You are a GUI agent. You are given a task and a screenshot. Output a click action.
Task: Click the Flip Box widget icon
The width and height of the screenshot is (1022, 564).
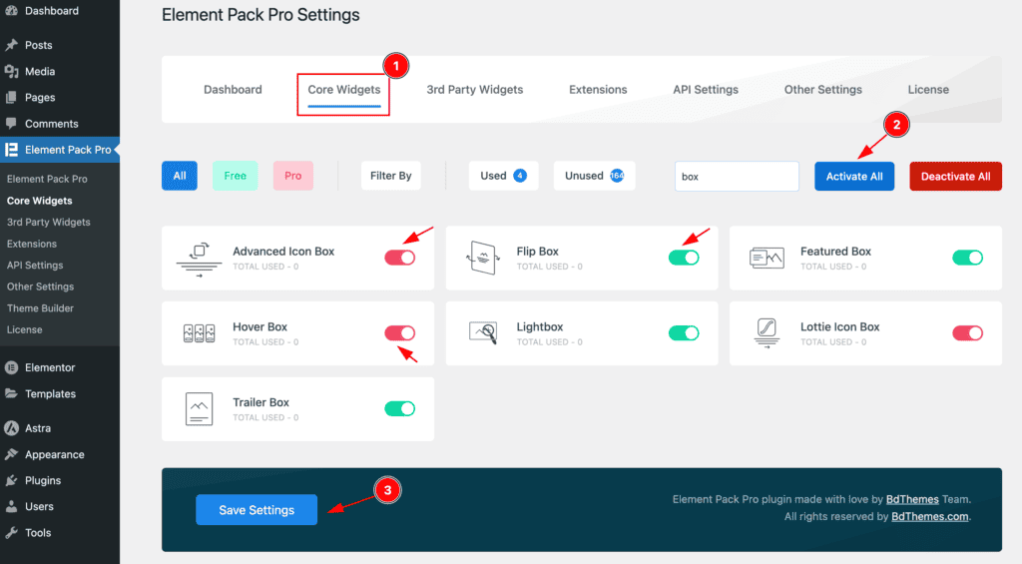point(483,258)
